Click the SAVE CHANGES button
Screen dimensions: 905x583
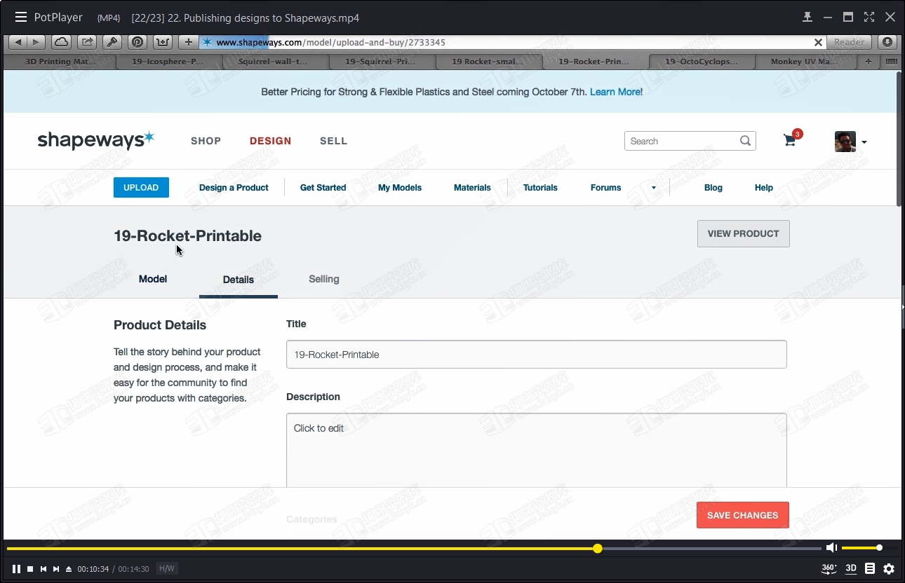click(x=742, y=515)
